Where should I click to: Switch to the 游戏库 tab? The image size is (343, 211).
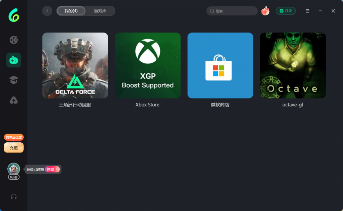[100, 11]
